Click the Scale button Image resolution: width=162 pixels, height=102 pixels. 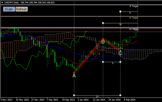[x=9, y=9]
